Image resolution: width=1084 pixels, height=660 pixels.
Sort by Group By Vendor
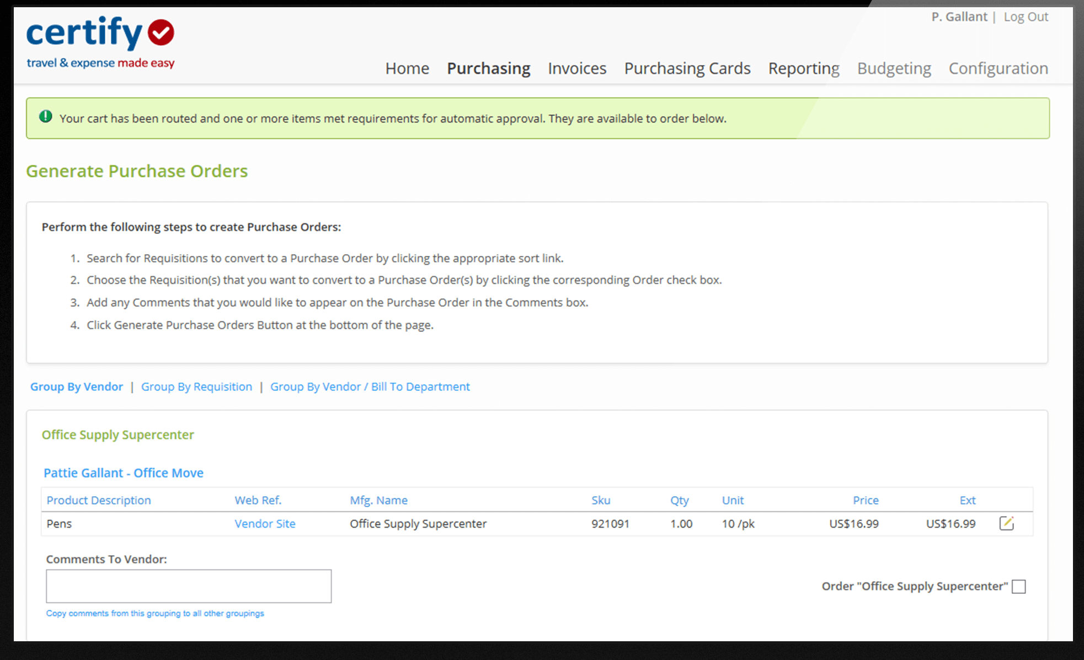click(x=77, y=387)
